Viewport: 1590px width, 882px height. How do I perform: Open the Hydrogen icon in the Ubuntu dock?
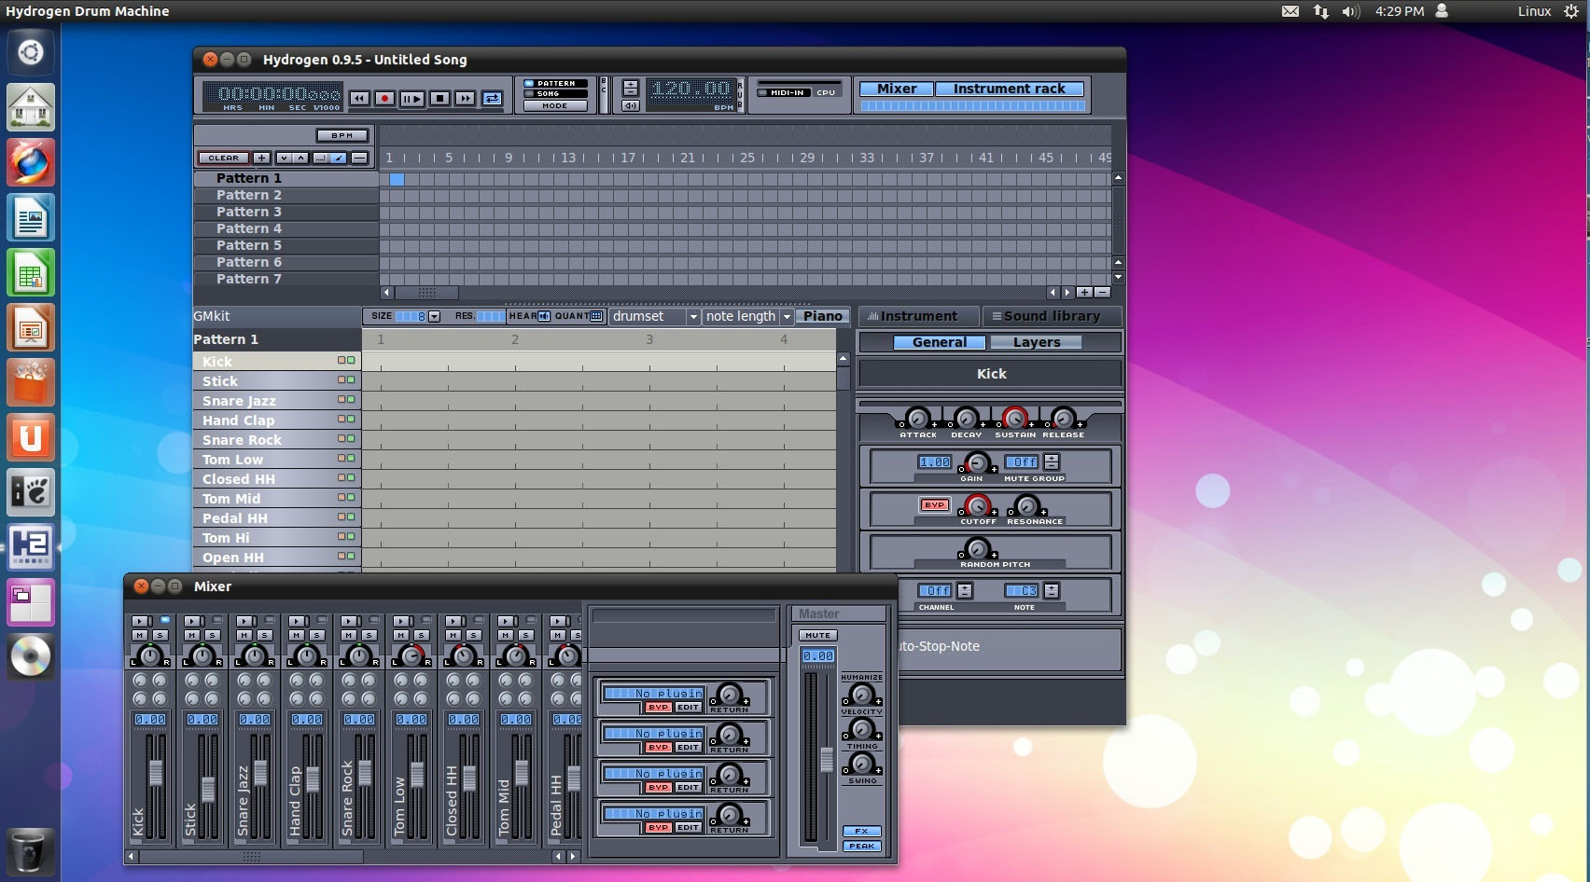(x=30, y=549)
